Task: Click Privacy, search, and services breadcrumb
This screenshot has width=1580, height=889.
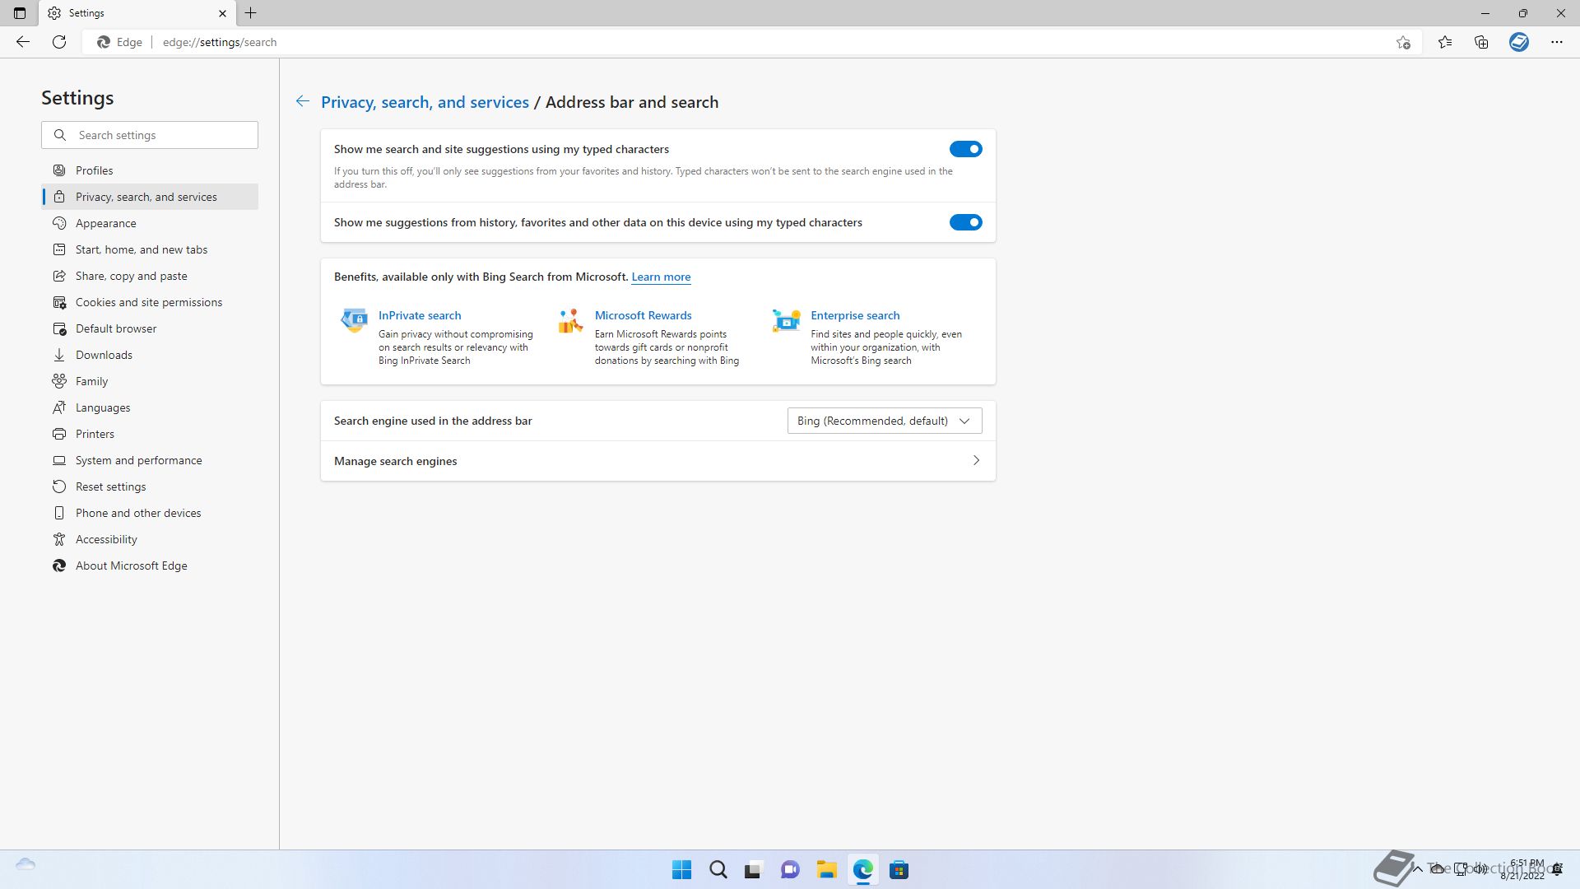Action: (425, 102)
